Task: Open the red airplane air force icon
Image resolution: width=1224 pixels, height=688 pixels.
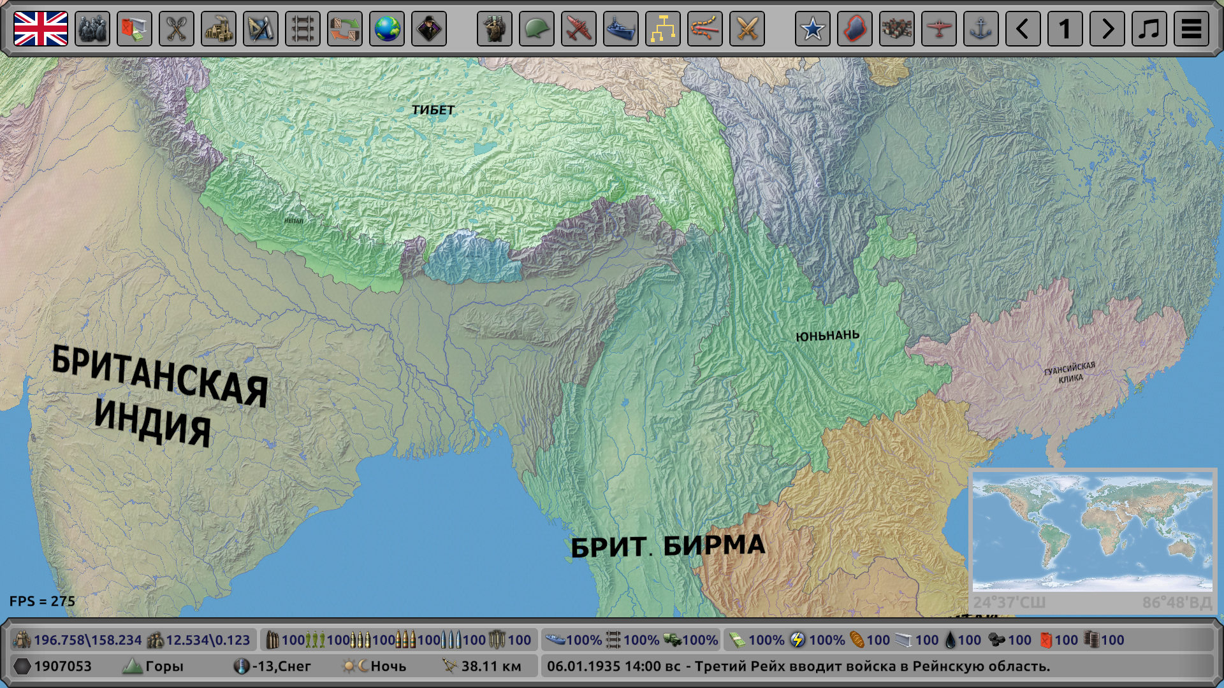Action: coord(579,29)
